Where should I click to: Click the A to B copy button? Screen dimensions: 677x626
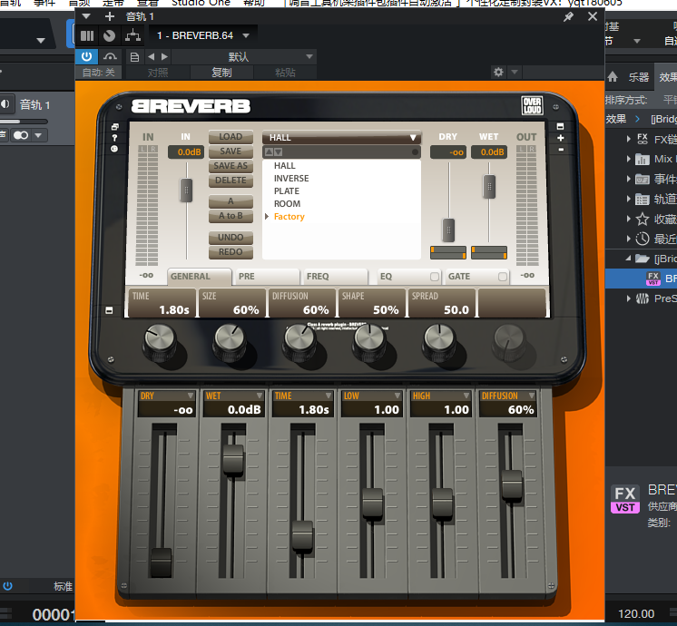[x=231, y=216]
